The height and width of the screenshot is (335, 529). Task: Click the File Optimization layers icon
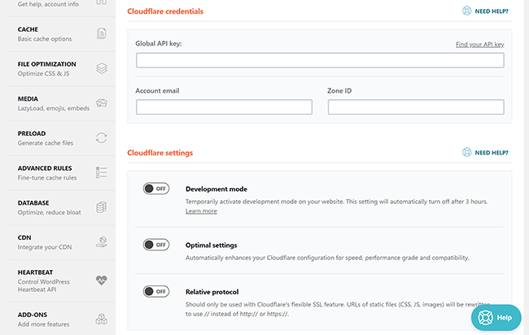(x=102, y=68)
